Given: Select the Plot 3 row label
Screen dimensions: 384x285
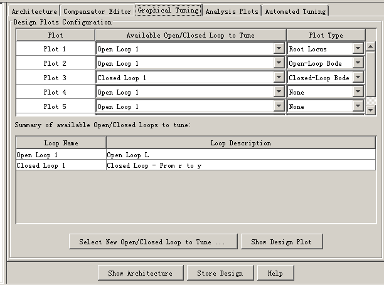Looking at the screenshot, I should (x=55, y=78).
